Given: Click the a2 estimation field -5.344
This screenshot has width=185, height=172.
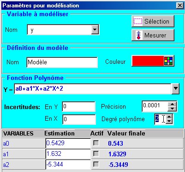Looking at the screenshot, I should point(68,164).
